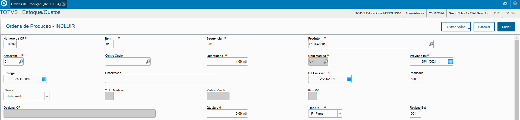
Task: Click the Quantidade calculator icon
Action: tap(245, 61)
